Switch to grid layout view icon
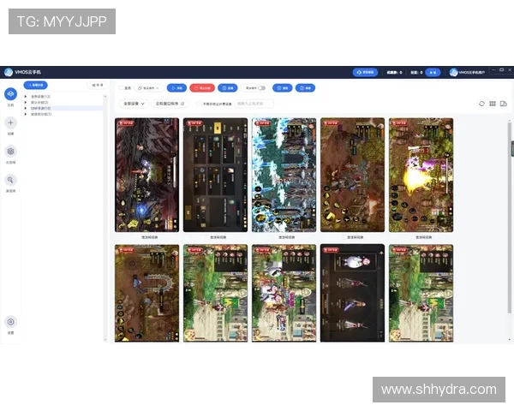 493,104
